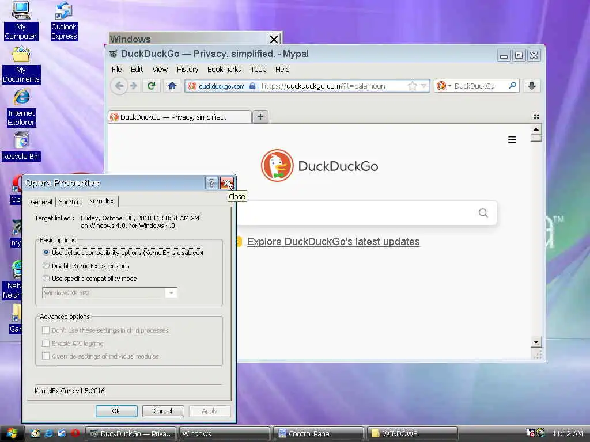Click the system tray clock

click(568, 433)
